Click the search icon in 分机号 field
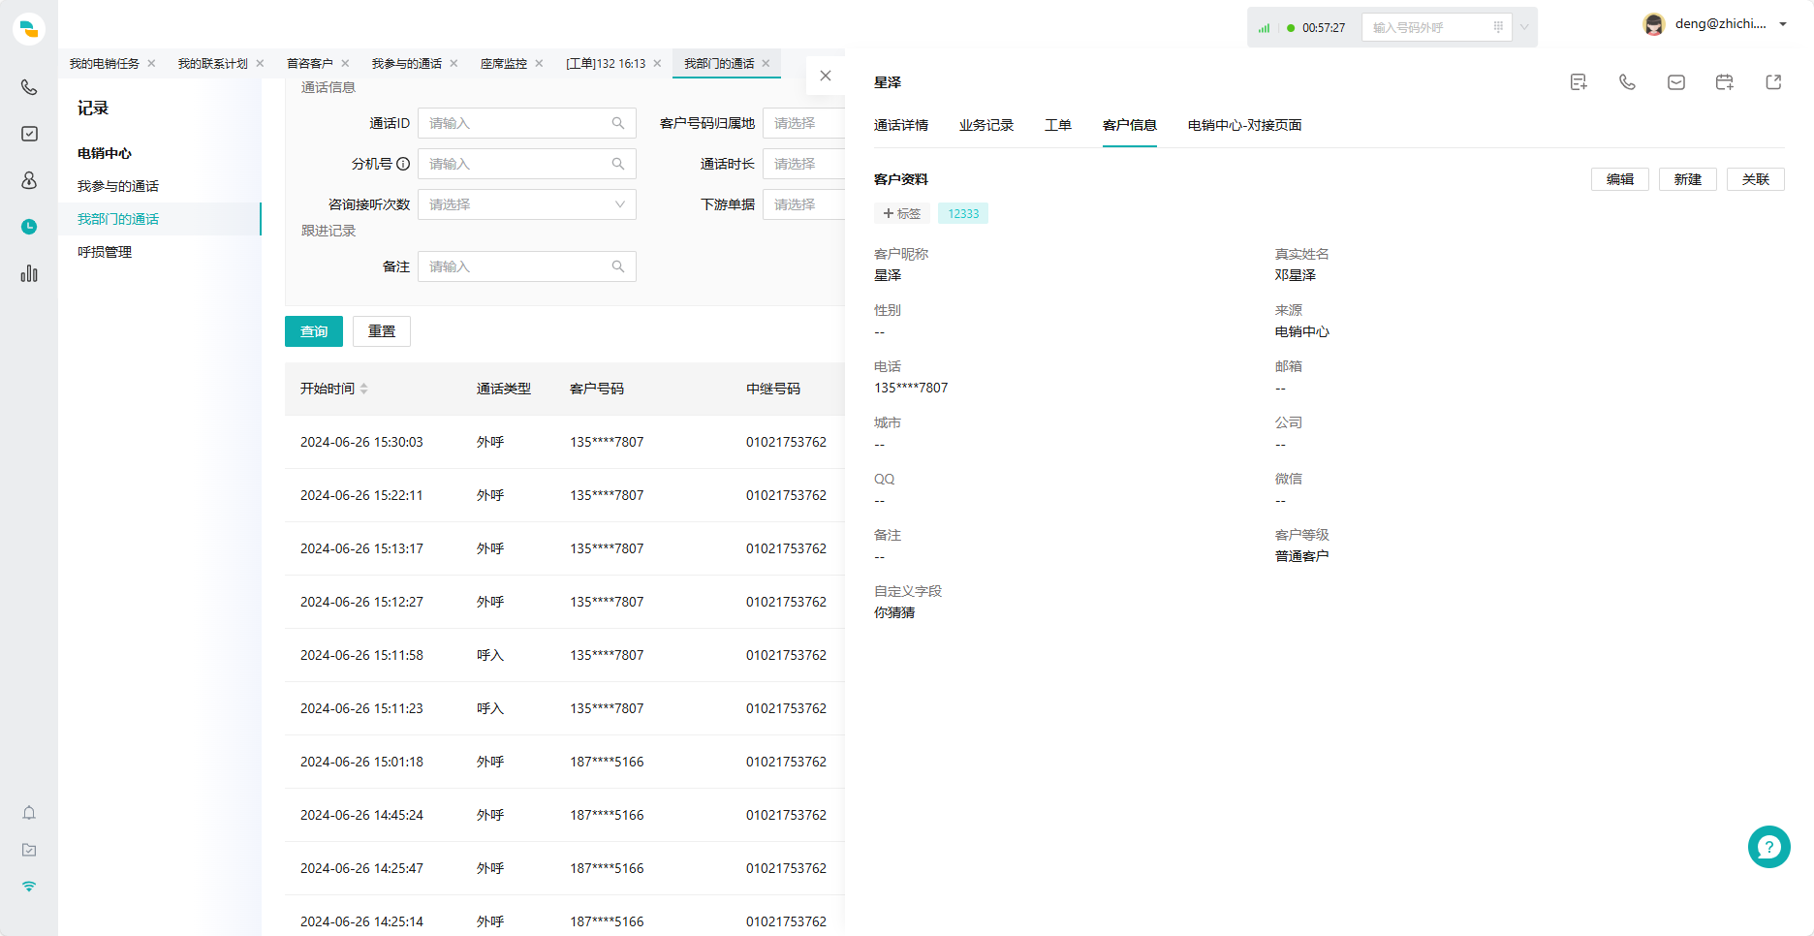Image resolution: width=1814 pixels, height=936 pixels. click(618, 164)
